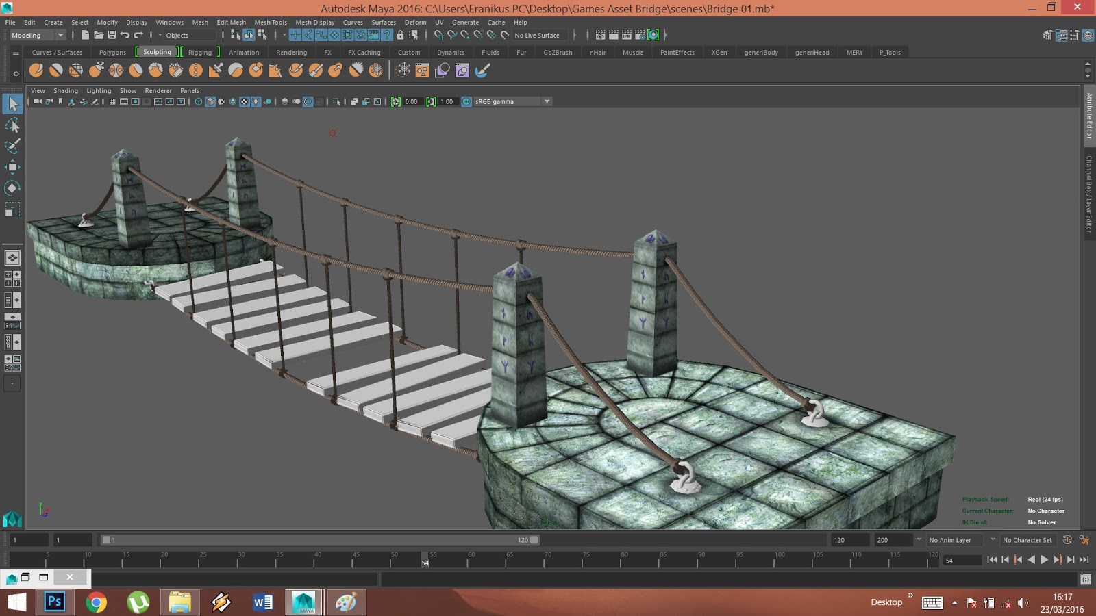
Task: Click the Photoshop icon in the taskbar
Action: [x=54, y=602]
